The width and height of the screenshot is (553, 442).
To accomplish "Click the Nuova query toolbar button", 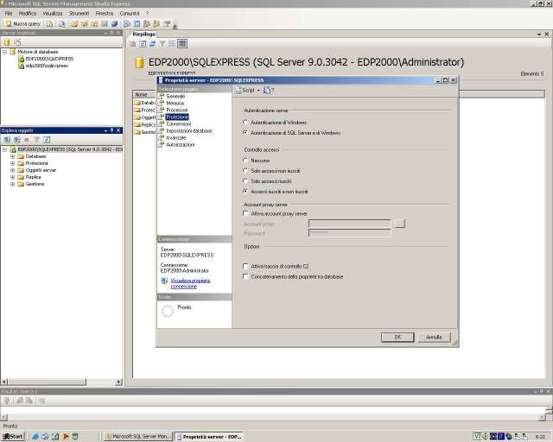I will point(23,24).
